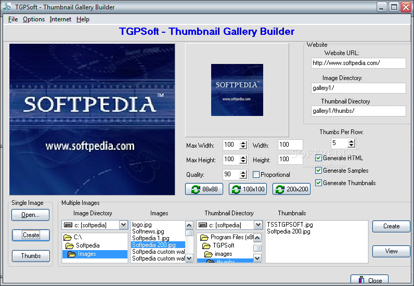Image resolution: width=414 pixels, height=286 pixels.
Task: Select TSSTGPSOFT.jpg in Thumbnails list
Action: 290,225
